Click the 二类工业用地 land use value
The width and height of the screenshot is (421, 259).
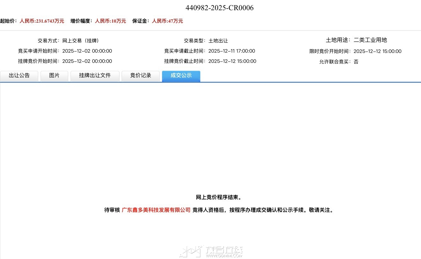click(x=370, y=40)
